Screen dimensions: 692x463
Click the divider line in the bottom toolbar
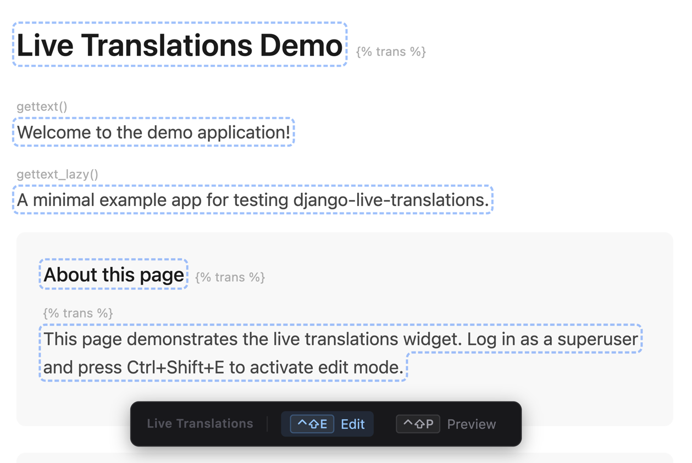click(267, 424)
